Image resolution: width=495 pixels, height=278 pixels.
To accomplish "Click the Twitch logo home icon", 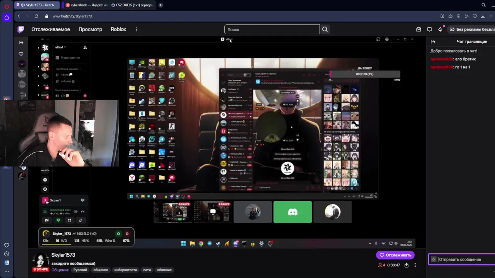I will 21,29.
